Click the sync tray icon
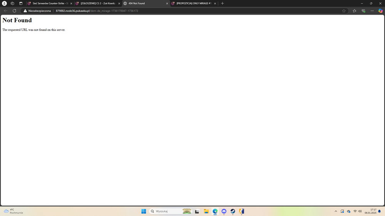Image resolution: width=385 pixels, height=216 pixels. coord(342,211)
